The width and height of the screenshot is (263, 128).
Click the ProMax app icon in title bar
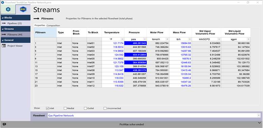pos(2,2)
